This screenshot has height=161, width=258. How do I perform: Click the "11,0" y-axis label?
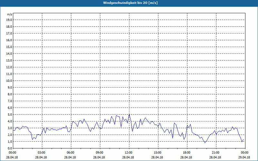pyautogui.click(x=9, y=74)
